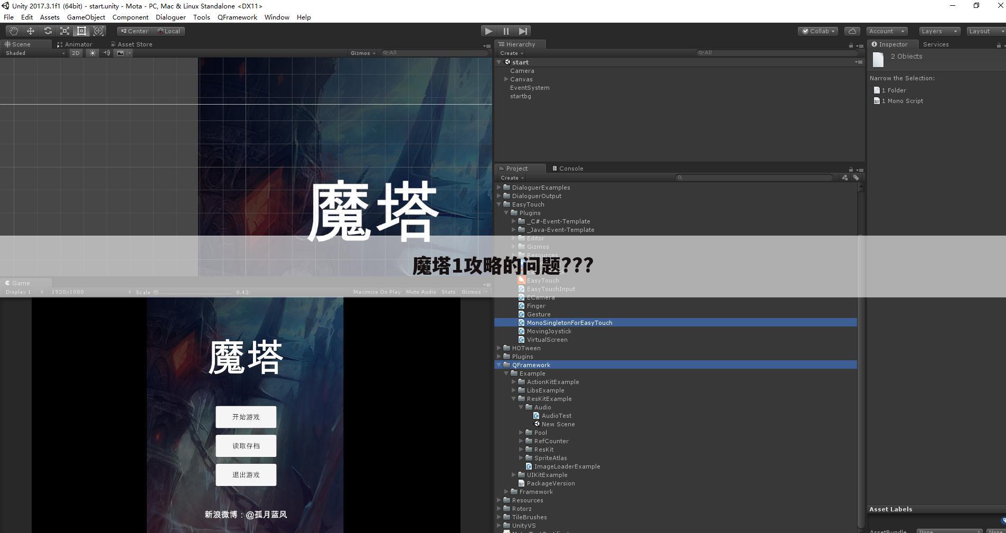
Task: Switch to the Services tab
Action: (x=936, y=44)
